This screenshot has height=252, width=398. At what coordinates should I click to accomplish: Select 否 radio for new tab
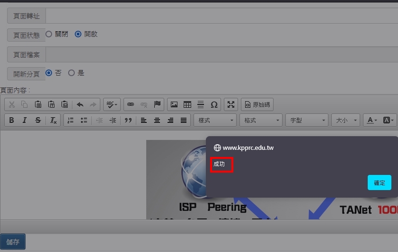click(x=49, y=73)
